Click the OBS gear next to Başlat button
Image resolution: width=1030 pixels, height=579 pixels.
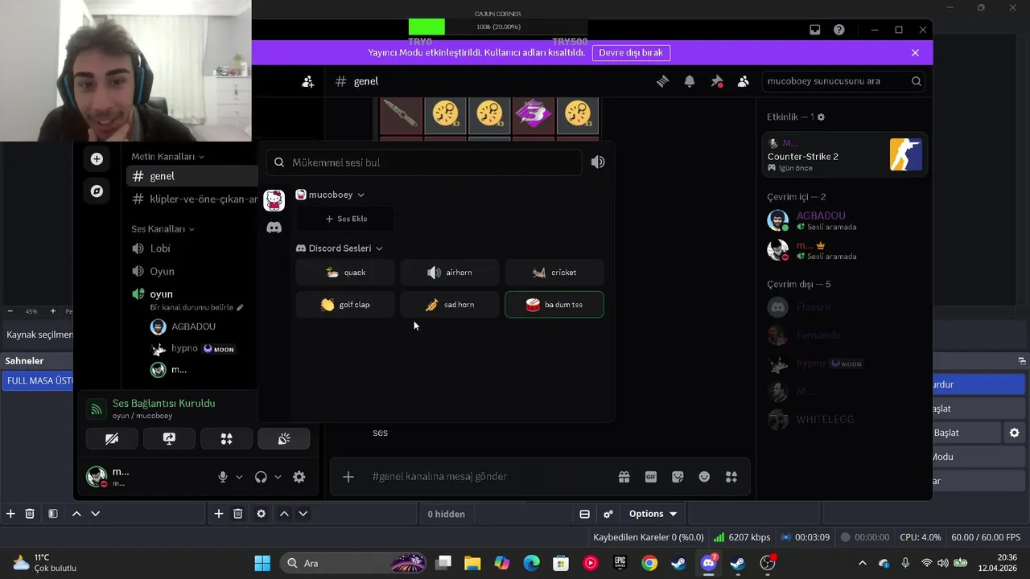(x=1014, y=433)
